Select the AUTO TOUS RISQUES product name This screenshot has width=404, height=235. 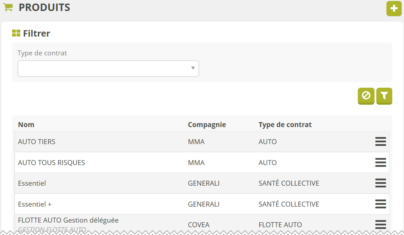[x=52, y=163]
